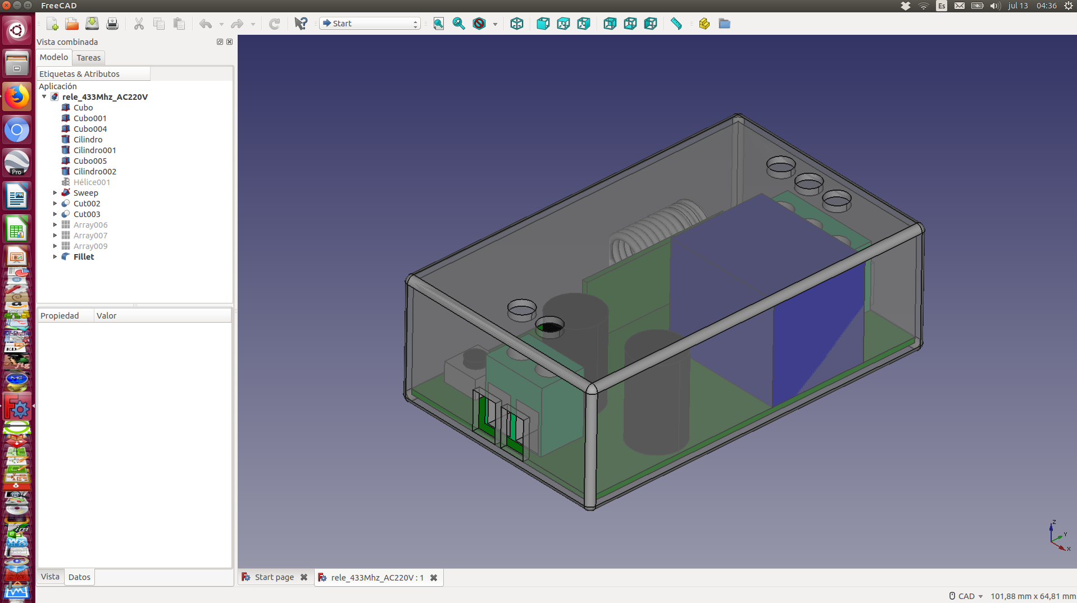Launch Firefox from the Ubuntu dock
Image resolution: width=1077 pixels, height=603 pixels.
pyautogui.click(x=17, y=97)
